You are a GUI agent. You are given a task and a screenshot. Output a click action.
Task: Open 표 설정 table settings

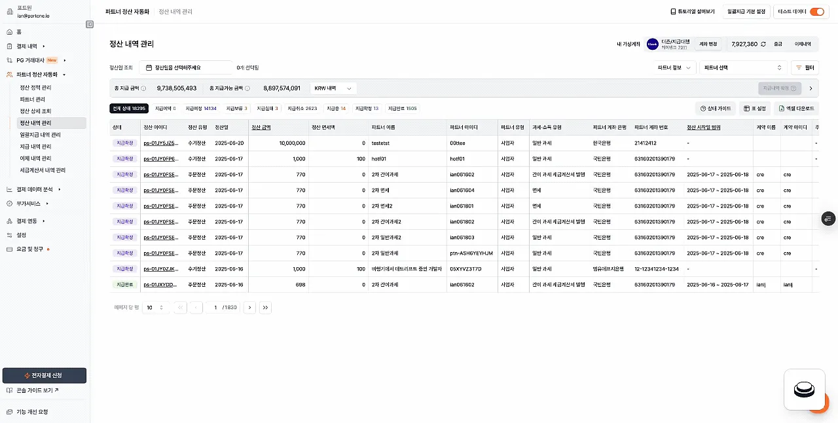coord(754,109)
